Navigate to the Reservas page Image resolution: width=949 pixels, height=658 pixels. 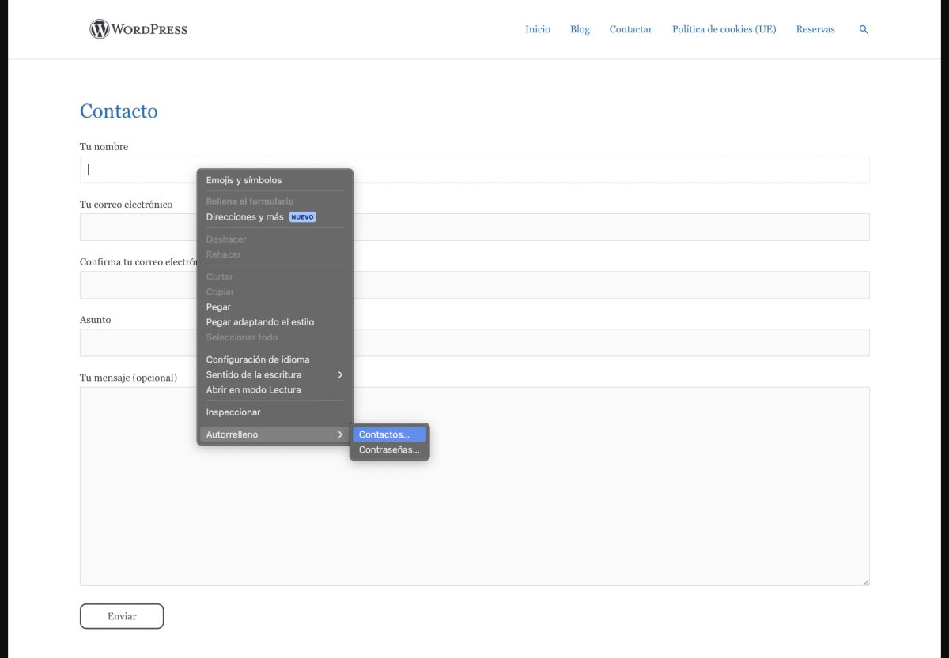pos(815,29)
